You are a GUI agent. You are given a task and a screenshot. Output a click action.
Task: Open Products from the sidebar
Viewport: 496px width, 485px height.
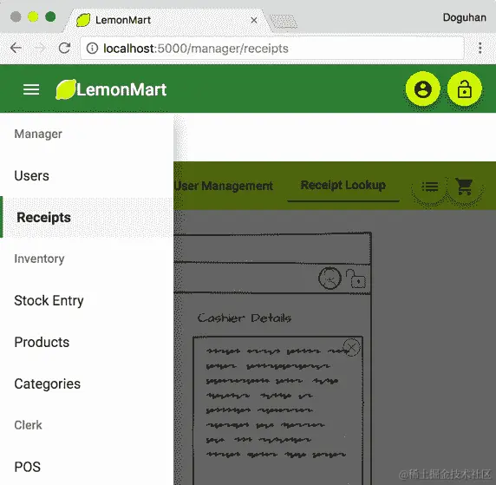[87, 342]
